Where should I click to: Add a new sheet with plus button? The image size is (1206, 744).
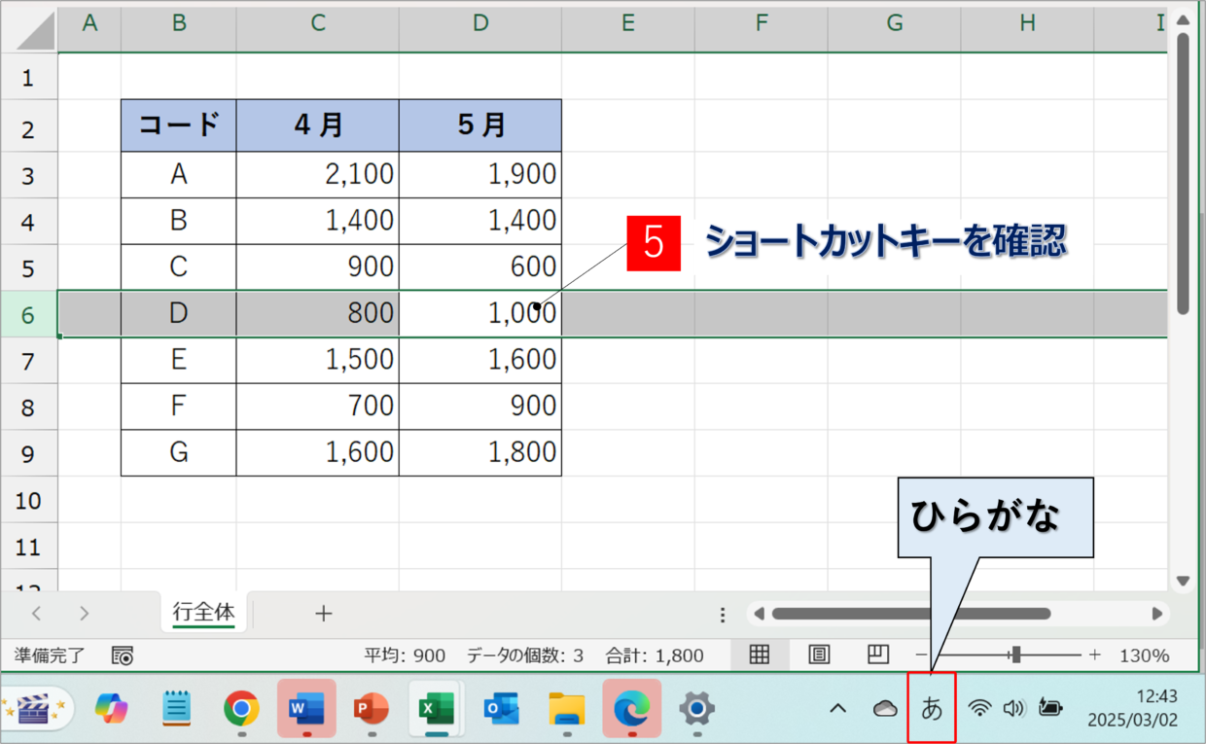(x=323, y=614)
